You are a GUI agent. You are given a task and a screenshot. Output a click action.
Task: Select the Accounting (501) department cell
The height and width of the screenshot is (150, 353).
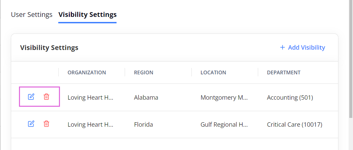[x=290, y=97]
